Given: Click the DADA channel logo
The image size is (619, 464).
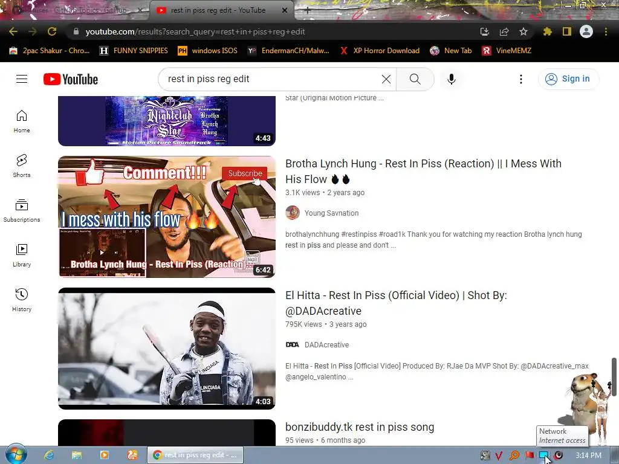Looking at the screenshot, I should pos(292,344).
